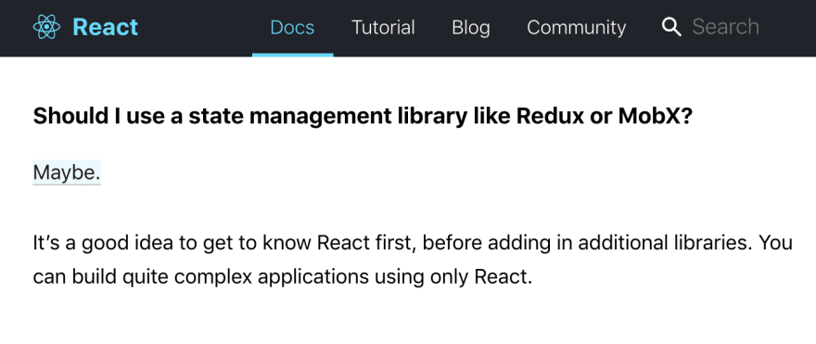Click the magnifying glass search icon
Image resolution: width=816 pixels, height=344 pixels.
point(671,27)
